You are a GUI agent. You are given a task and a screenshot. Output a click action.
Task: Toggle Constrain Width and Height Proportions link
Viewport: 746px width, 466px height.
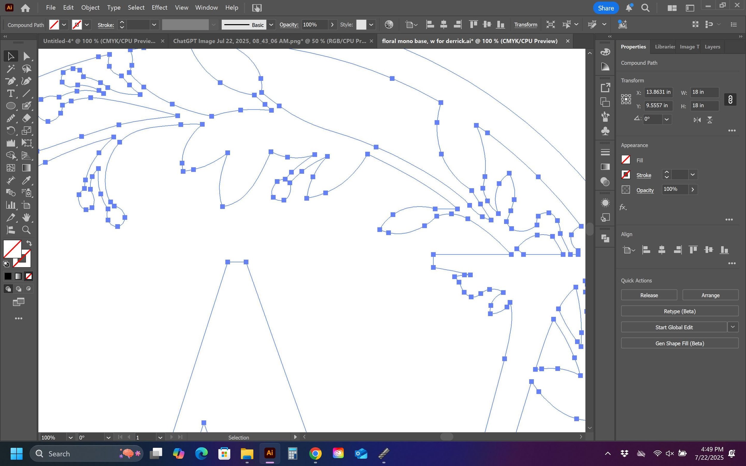[x=730, y=99]
